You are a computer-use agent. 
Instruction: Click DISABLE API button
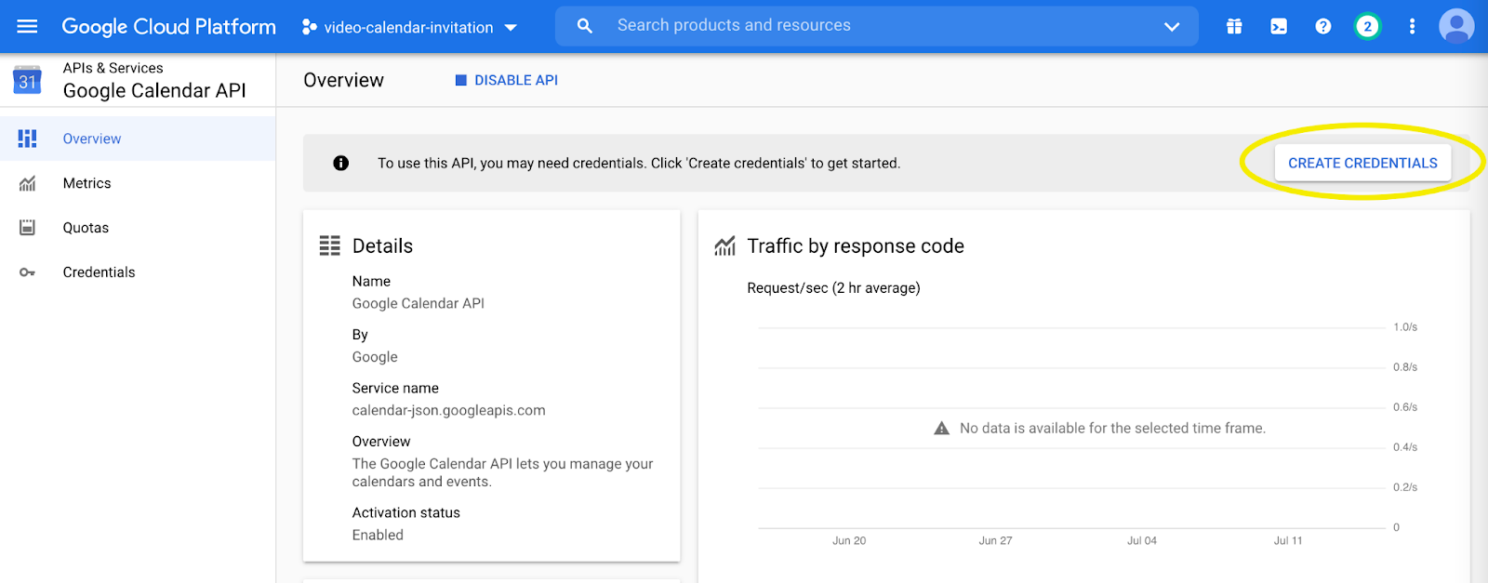[507, 80]
